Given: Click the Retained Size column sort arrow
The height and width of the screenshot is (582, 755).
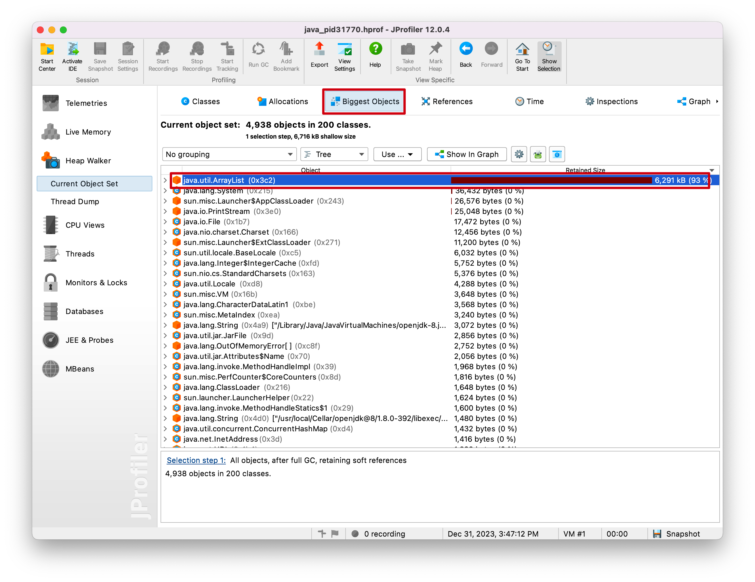Looking at the screenshot, I should click(x=712, y=170).
